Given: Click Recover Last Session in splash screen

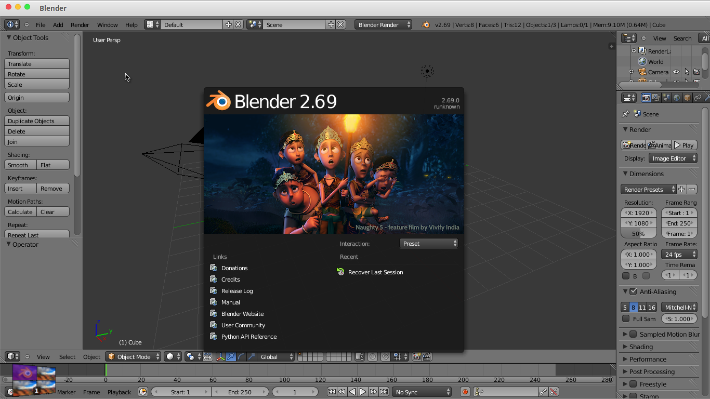Looking at the screenshot, I should [376, 272].
